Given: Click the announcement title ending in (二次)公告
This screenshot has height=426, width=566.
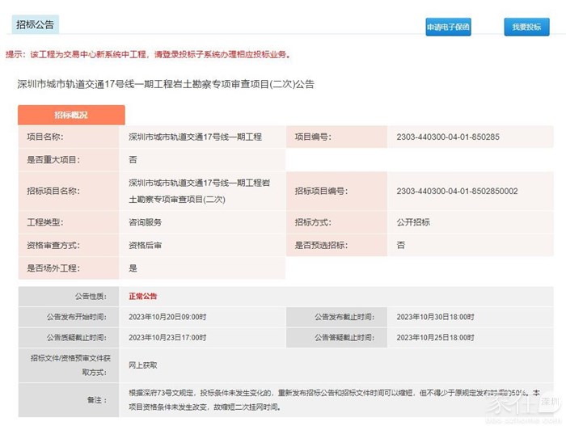Looking at the screenshot, I should point(166,84).
